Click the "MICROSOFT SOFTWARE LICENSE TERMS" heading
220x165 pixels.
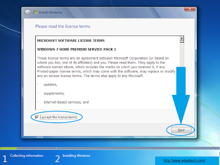point(71,41)
